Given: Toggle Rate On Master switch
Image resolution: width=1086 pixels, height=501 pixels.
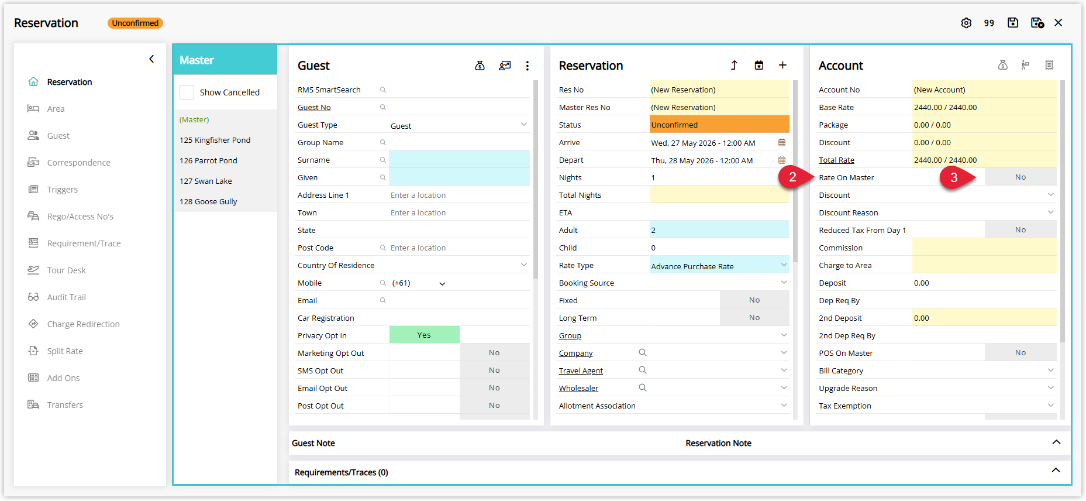Looking at the screenshot, I should pyautogui.click(x=1021, y=177).
